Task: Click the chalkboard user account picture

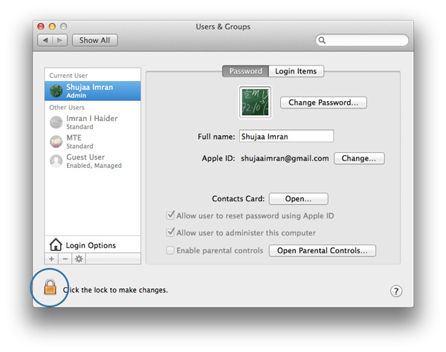Action: [x=255, y=102]
